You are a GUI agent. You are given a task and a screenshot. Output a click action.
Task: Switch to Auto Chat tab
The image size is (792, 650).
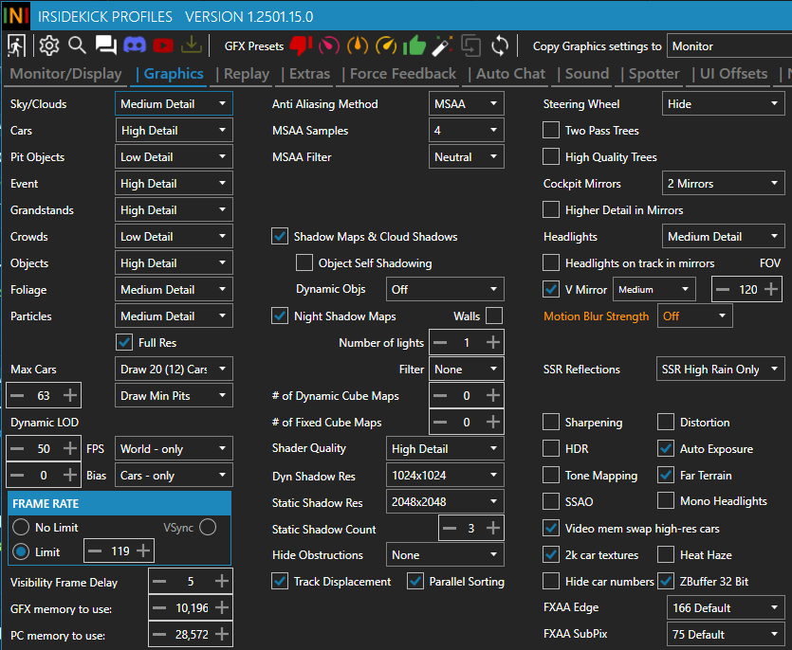[510, 74]
